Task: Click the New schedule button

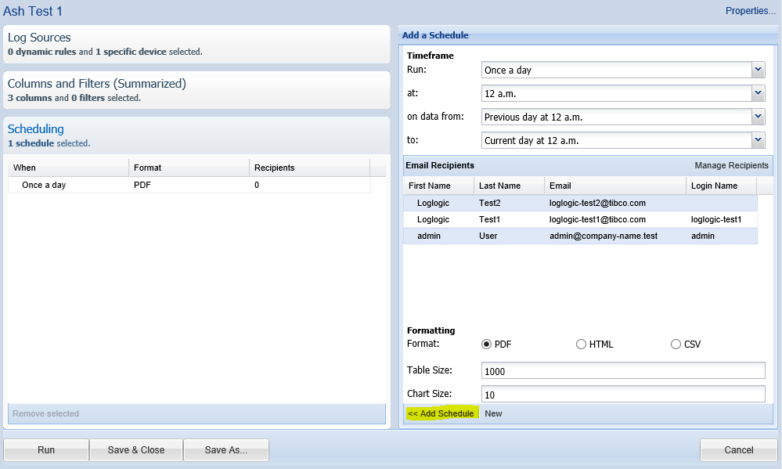Action: click(x=493, y=413)
